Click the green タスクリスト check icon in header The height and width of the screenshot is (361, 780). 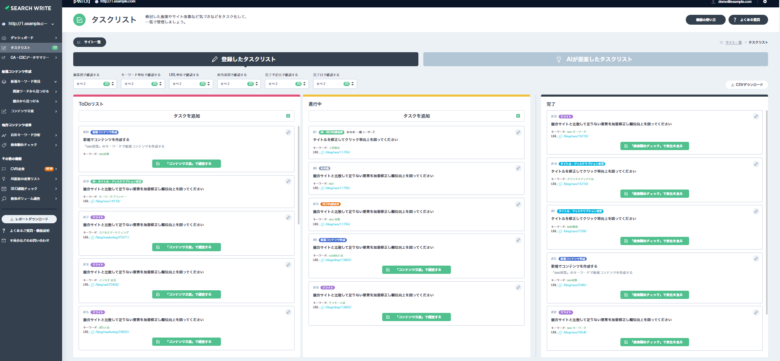(x=79, y=20)
